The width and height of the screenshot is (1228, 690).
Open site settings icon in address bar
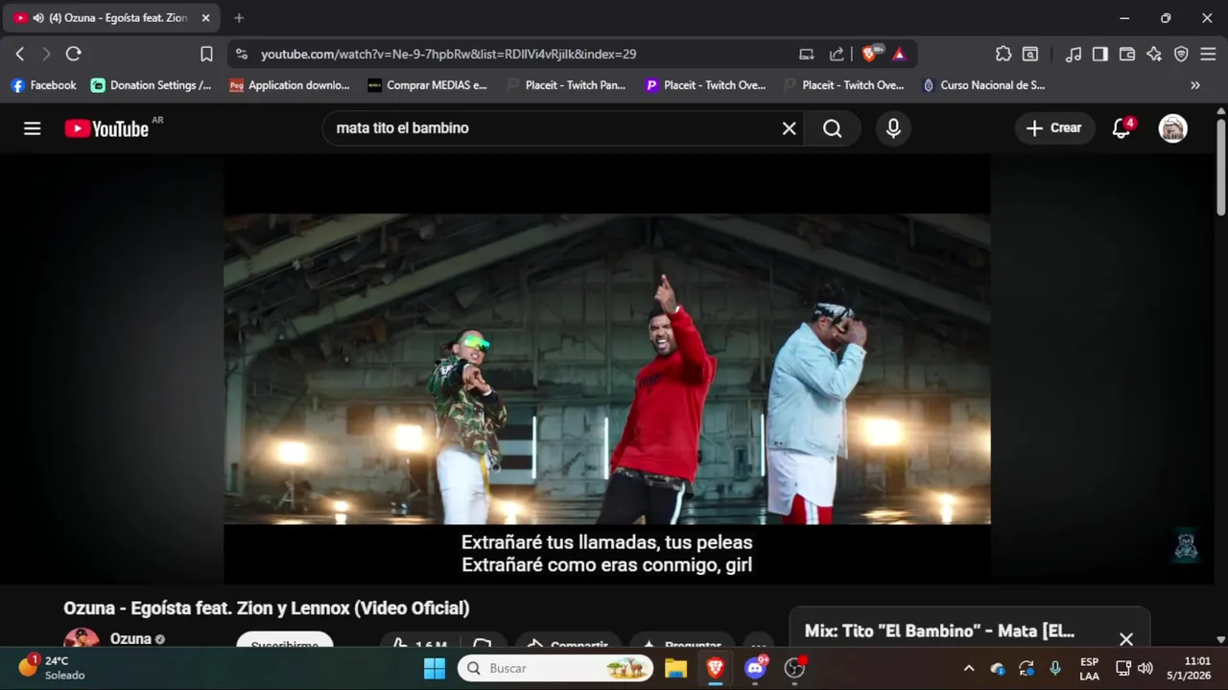(241, 55)
